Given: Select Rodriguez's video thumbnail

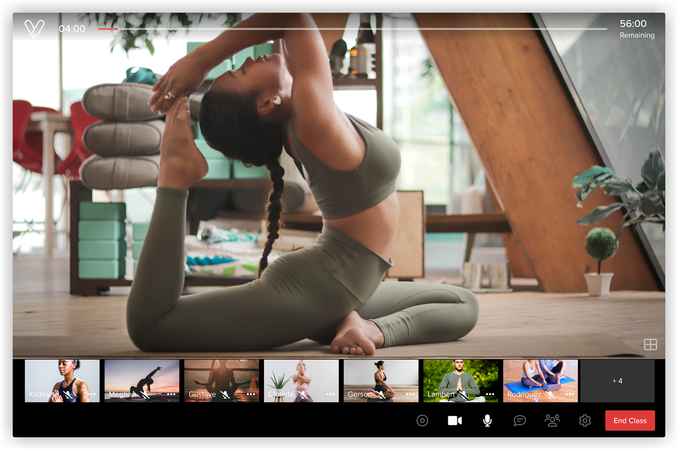Looking at the screenshot, I should [540, 381].
